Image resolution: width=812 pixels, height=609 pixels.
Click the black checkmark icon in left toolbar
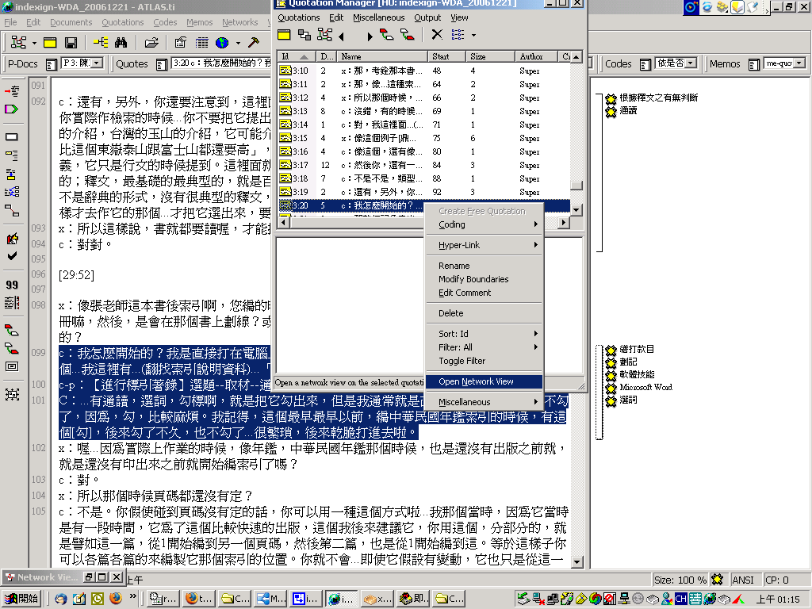12,256
